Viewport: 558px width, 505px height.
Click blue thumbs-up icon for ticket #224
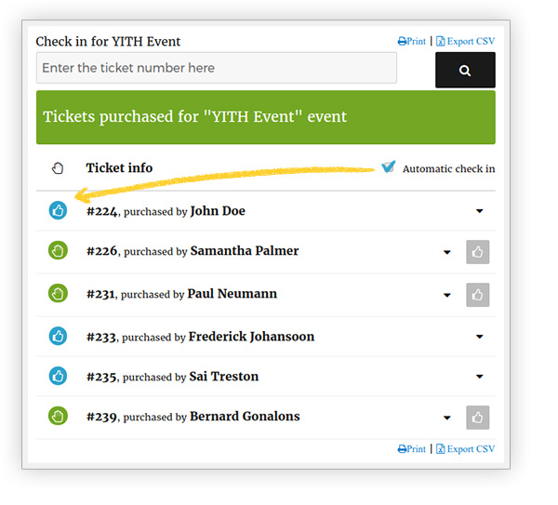click(x=58, y=211)
